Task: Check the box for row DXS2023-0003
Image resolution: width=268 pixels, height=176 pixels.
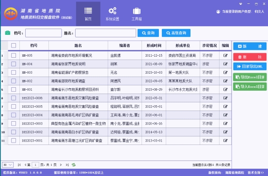Action: pyautogui.click(x=14, y=124)
